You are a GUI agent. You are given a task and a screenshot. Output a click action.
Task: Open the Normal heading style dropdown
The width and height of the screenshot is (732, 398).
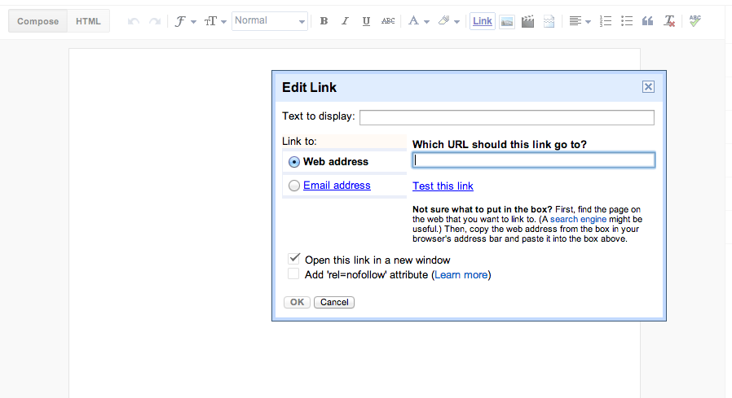(270, 21)
